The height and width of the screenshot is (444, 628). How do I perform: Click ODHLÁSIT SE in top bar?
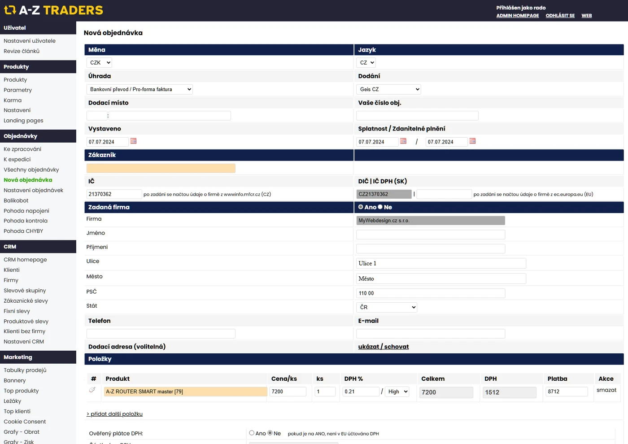coord(560,16)
